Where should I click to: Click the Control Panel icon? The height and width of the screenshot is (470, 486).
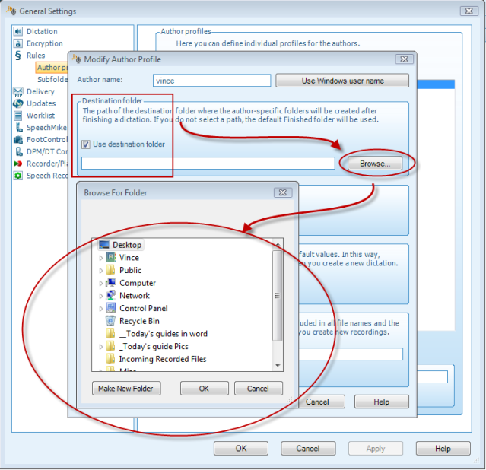(110, 308)
